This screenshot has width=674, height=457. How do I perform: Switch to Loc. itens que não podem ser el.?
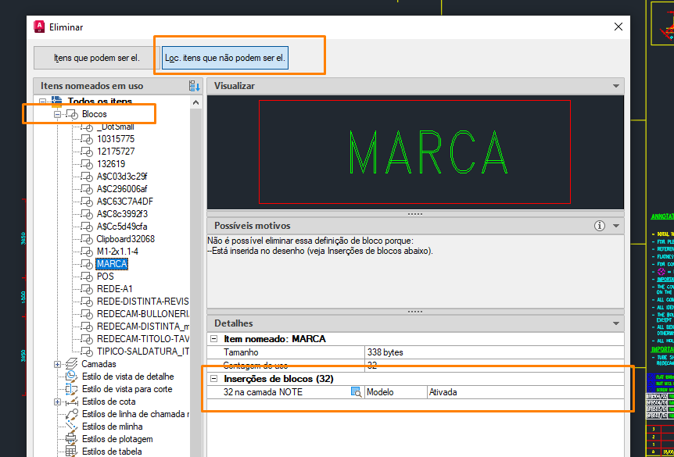[224, 58]
